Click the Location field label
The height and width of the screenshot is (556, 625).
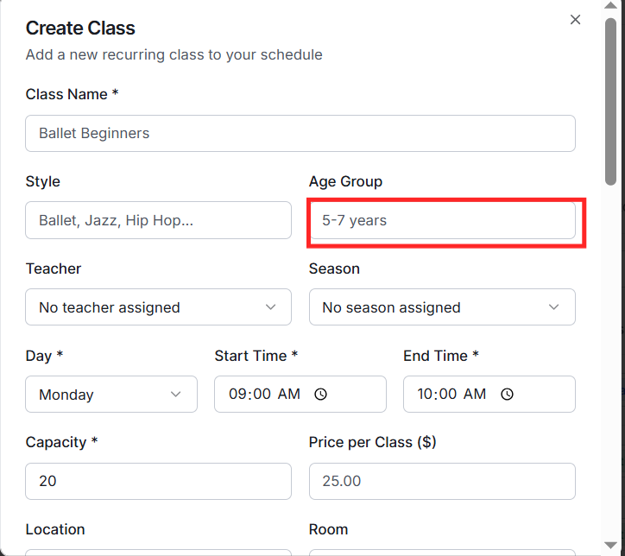pyautogui.click(x=55, y=529)
